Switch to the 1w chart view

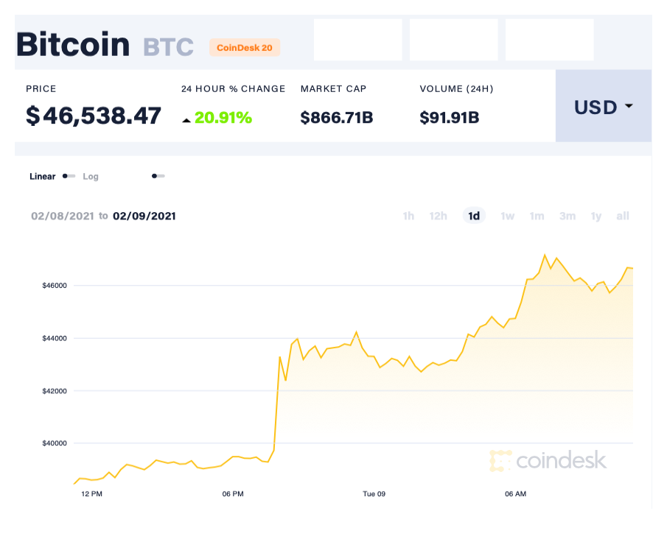pyautogui.click(x=507, y=216)
